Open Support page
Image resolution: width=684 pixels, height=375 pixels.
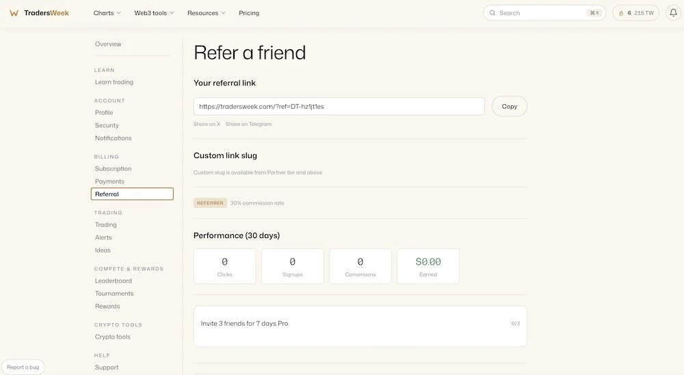(x=107, y=367)
